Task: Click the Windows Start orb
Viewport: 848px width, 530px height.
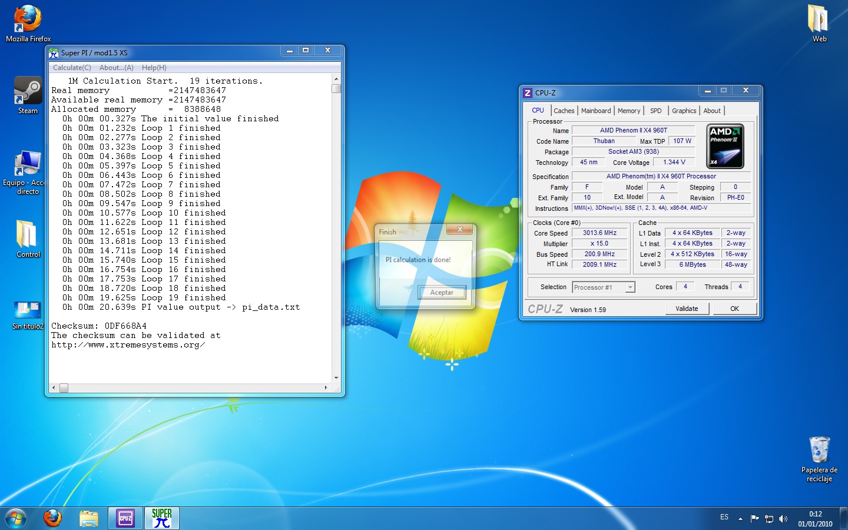Action: 16,518
